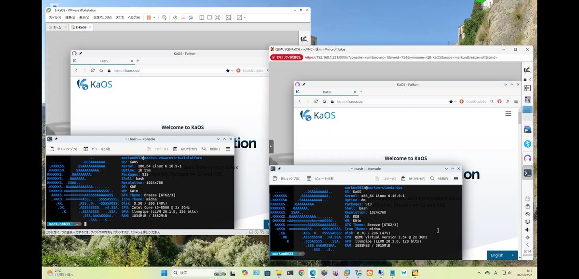
Task: Add a new tab in QEMU Falkon
Action: coord(361,92)
